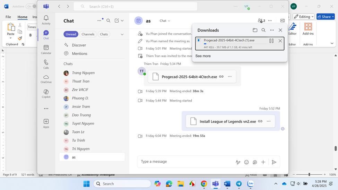Send the message with arrow icon
338x190 pixels.
pos(274,162)
